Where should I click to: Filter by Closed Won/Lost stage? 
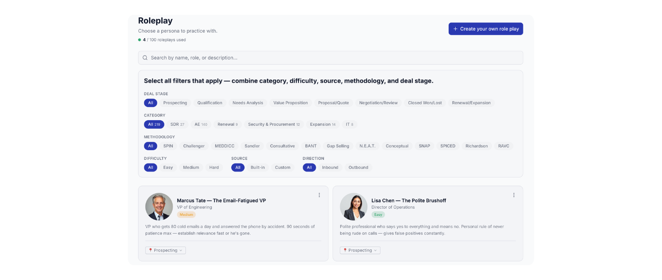pyautogui.click(x=425, y=103)
